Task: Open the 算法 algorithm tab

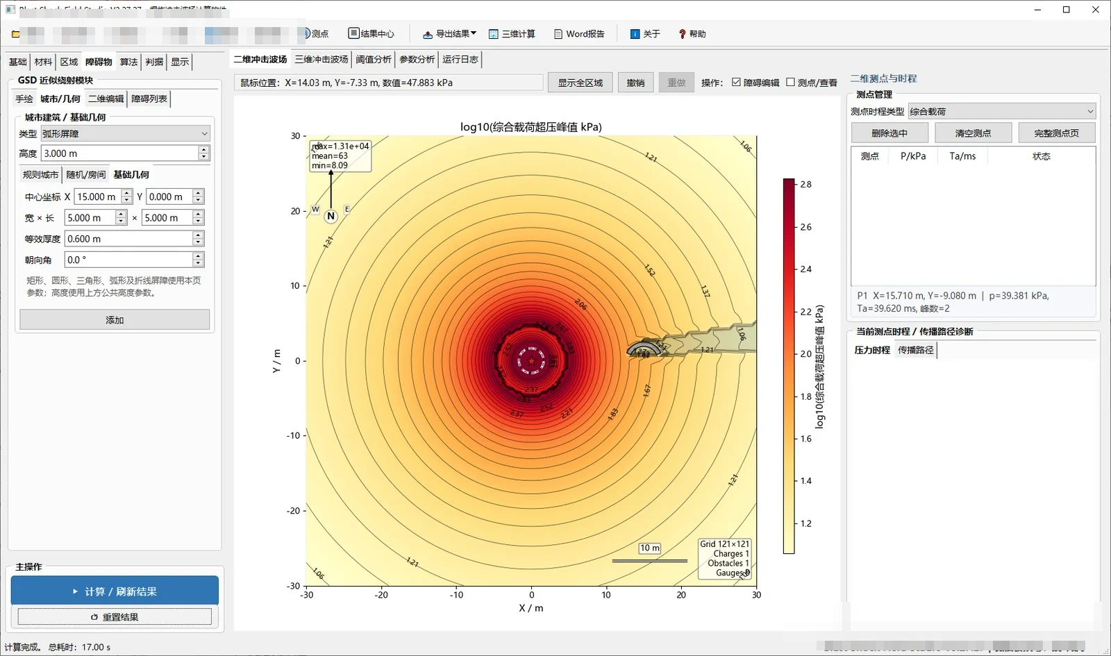Action: (128, 62)
